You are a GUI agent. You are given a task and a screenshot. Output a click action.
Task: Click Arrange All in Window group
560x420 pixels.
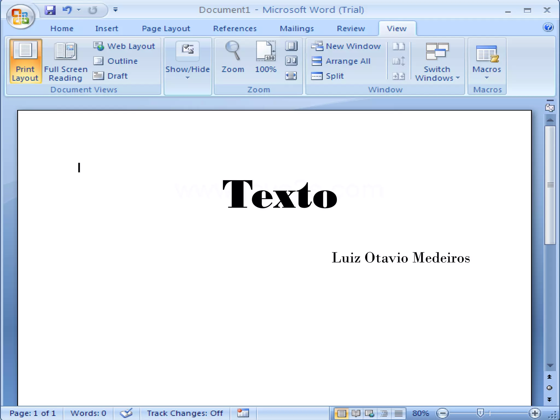pyautogui.click(x=341, y=61)
